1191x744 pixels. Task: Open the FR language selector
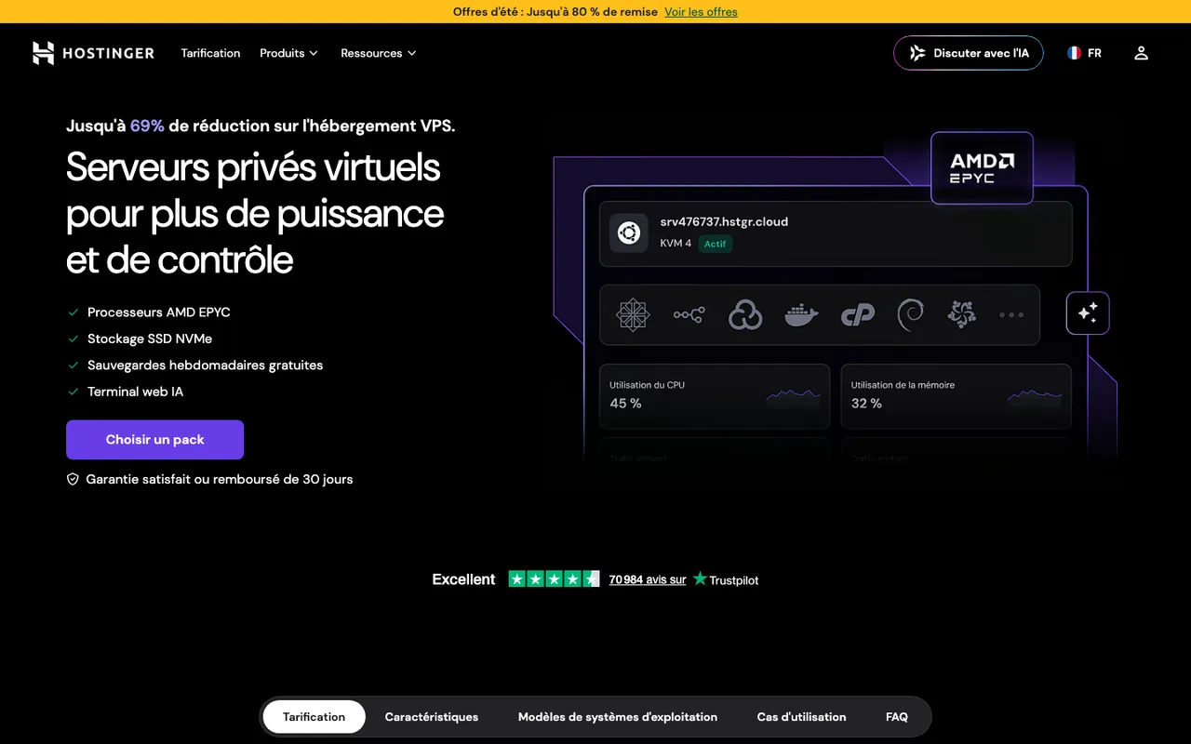[x=1085, y=53]
